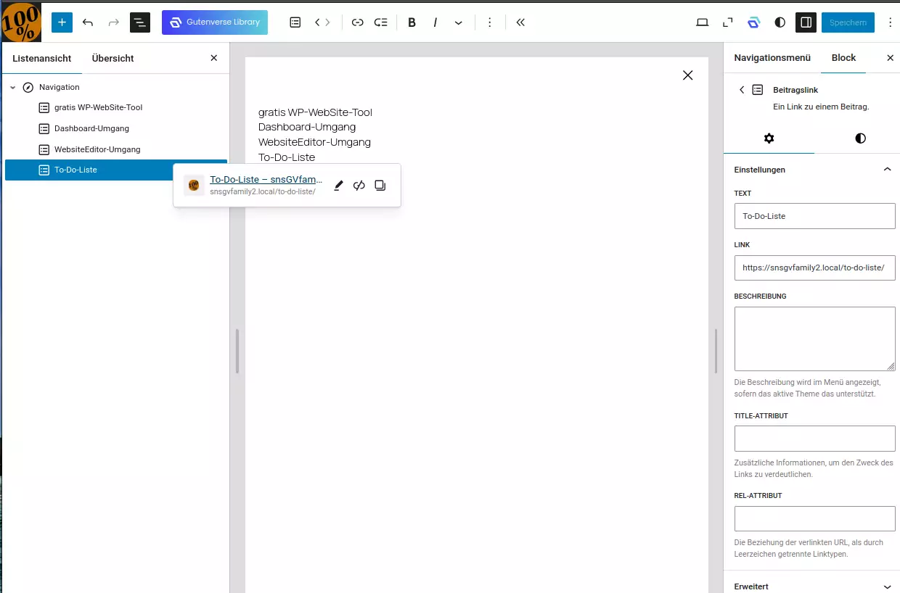Click the Beschreibung text area
900x593 pixels.
[815, 339]
